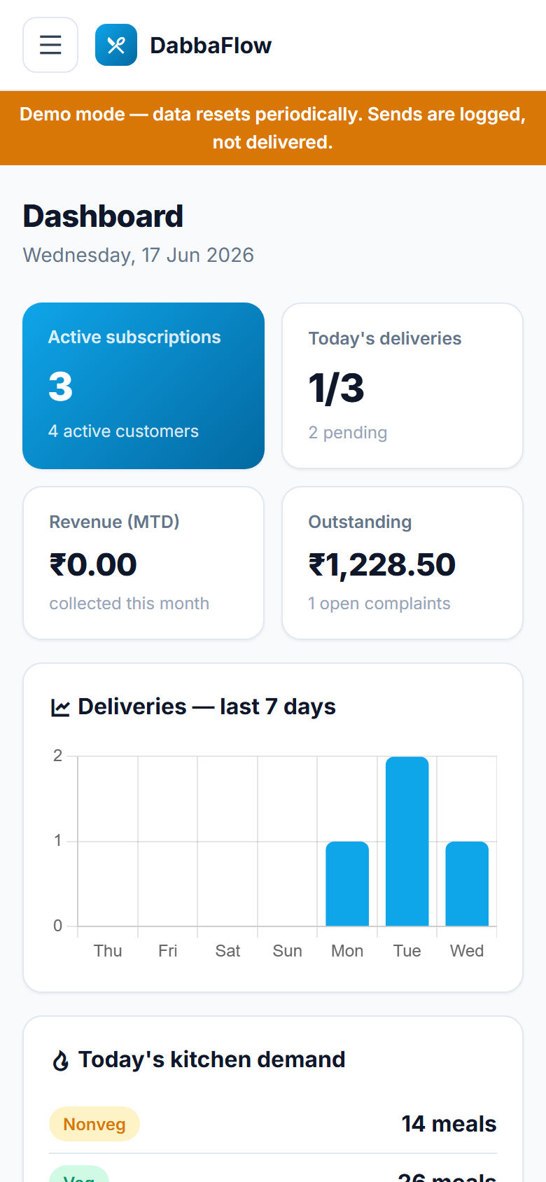
Task: Select the Monday bar in deliveries chart
Action: [347, 884]
